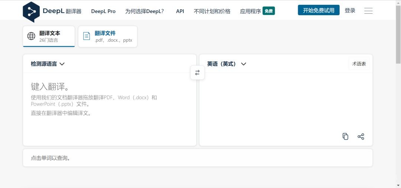Open the 术语表 glossary button

(x=359, y=64)
